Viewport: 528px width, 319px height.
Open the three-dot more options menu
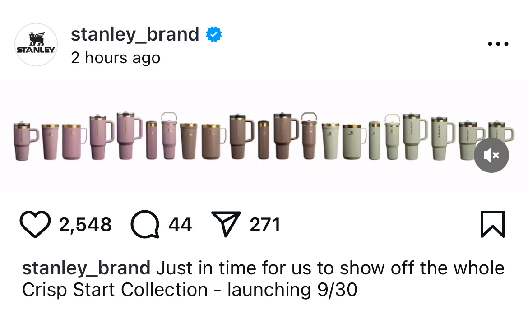point(498,44)
